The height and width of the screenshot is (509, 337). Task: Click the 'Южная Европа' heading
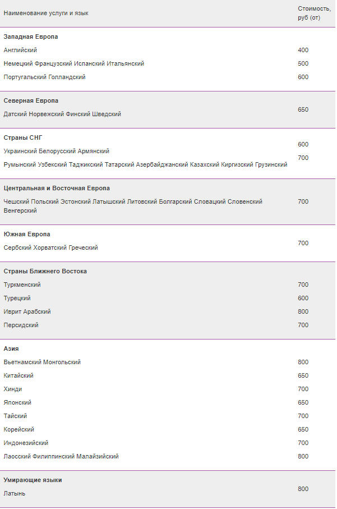[27, 234]
